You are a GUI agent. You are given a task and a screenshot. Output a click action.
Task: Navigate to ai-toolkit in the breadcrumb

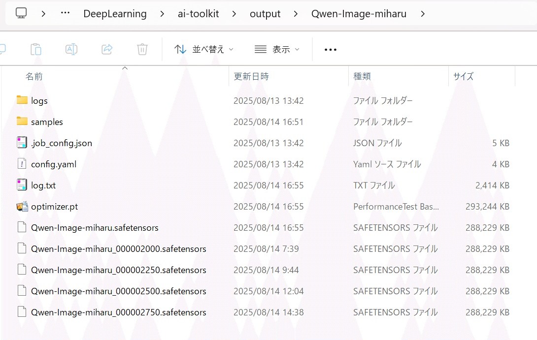coord(198,13)
